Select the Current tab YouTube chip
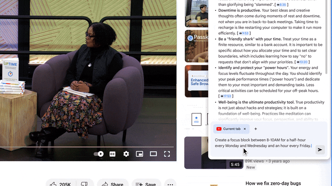332x186 pixels. point(231,129)
